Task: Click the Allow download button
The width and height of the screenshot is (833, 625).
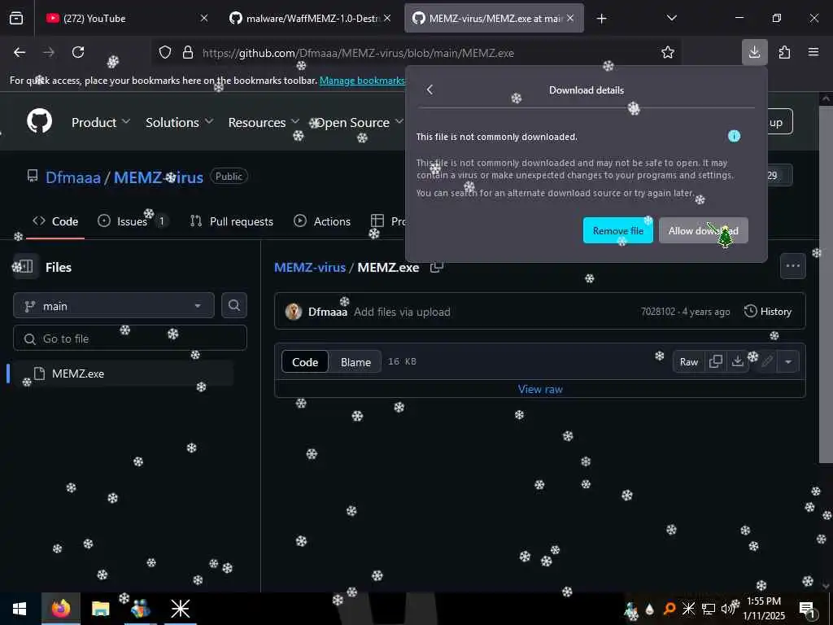Action: (x=704, y=230)
